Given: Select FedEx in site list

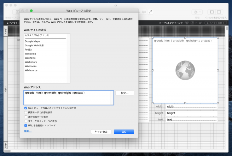Looking at the screenshot, I should point(28,50).
